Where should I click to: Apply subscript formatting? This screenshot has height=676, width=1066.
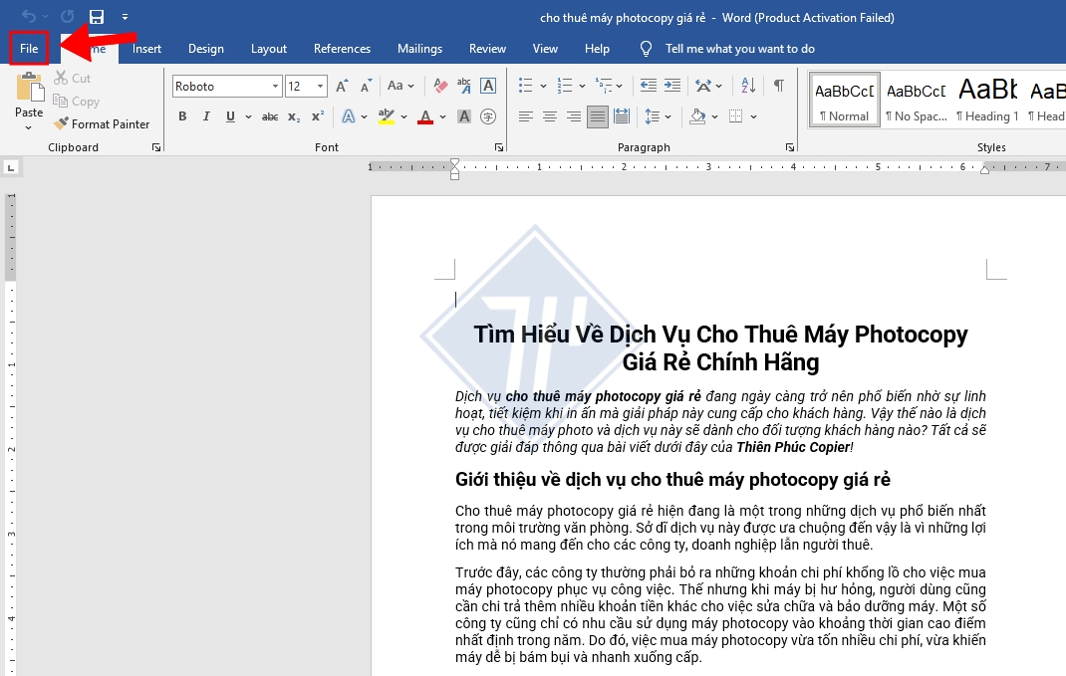[x=295, y=117]
